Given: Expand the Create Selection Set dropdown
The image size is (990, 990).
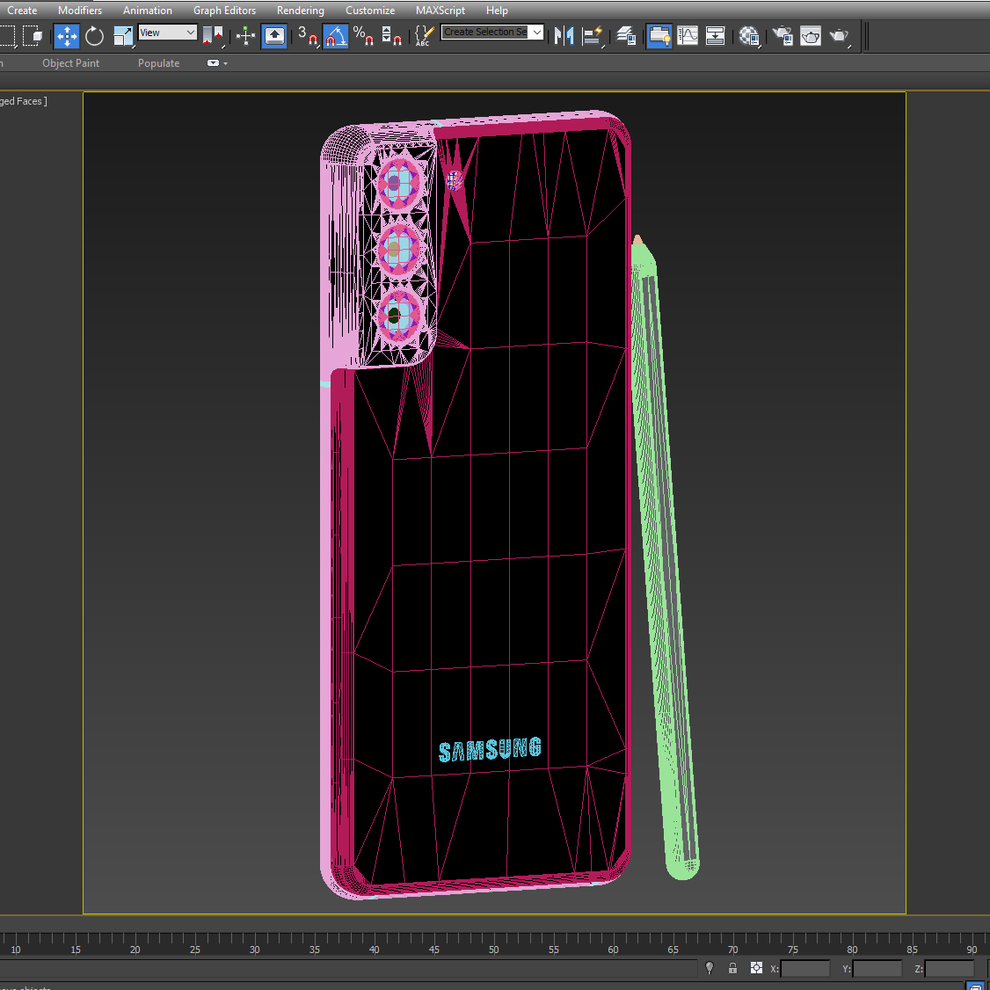Looking at the screenshot, I should point(536,33).
